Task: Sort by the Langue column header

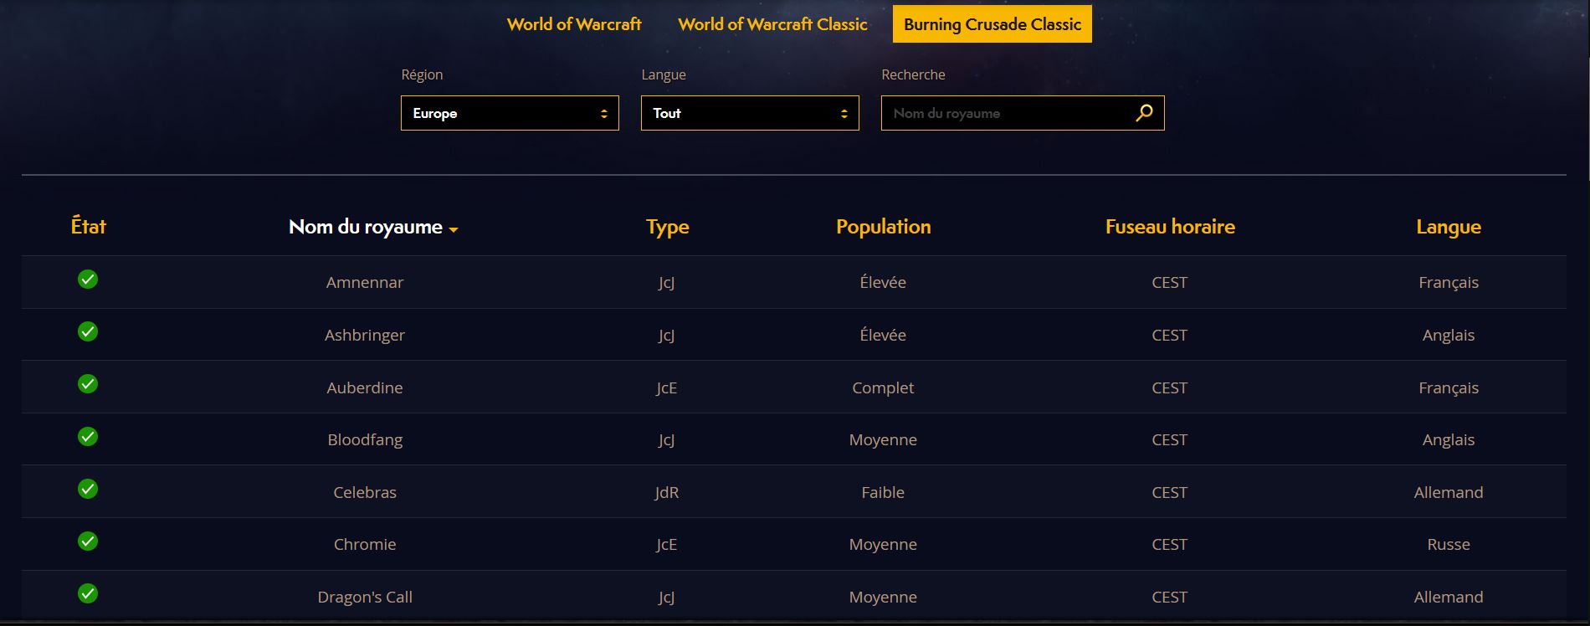Action: point(1448,227)
